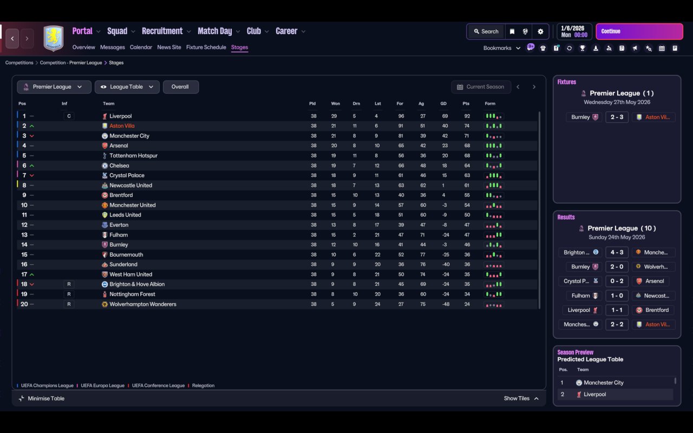693x433 pixels.
Task: Collapse the Show Tiles expander
Action: pyautogui.click(x=521, y=398)
